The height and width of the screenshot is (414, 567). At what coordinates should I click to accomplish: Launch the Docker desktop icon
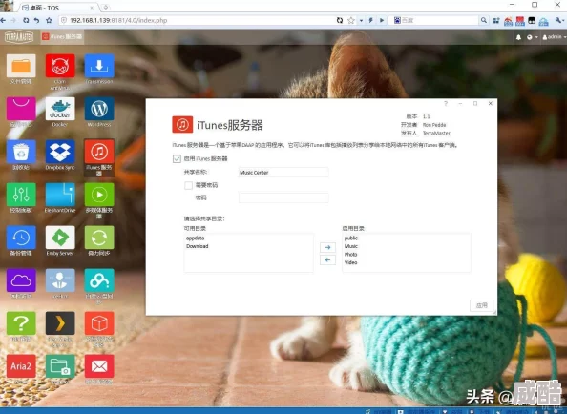pyautogui.click(x=60, y=109)
